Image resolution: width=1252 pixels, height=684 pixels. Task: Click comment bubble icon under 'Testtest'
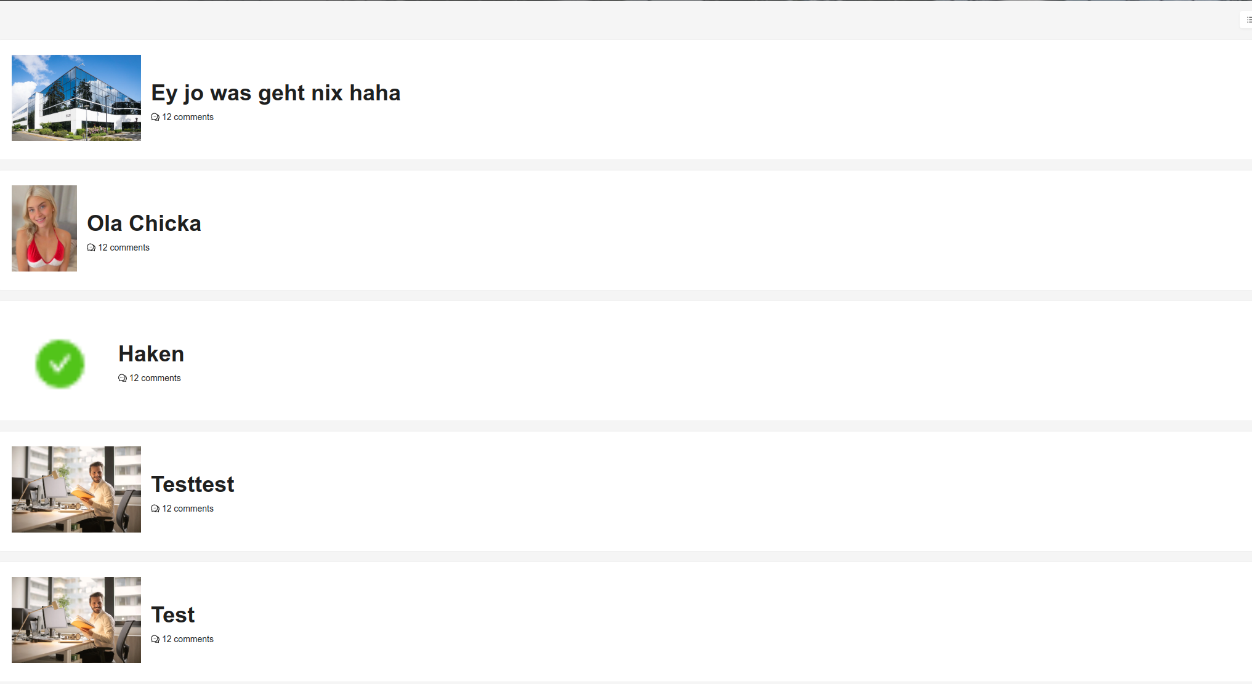(x=155, y=509)
